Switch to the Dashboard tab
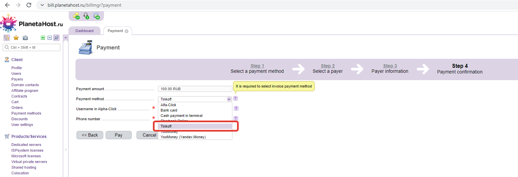Image resolution: width=518 pixels, height=177 pixels. (84, 31)
